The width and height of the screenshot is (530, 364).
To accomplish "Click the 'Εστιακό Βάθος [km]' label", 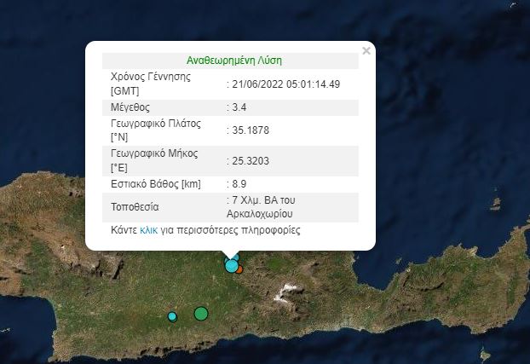I will (154, 183).
